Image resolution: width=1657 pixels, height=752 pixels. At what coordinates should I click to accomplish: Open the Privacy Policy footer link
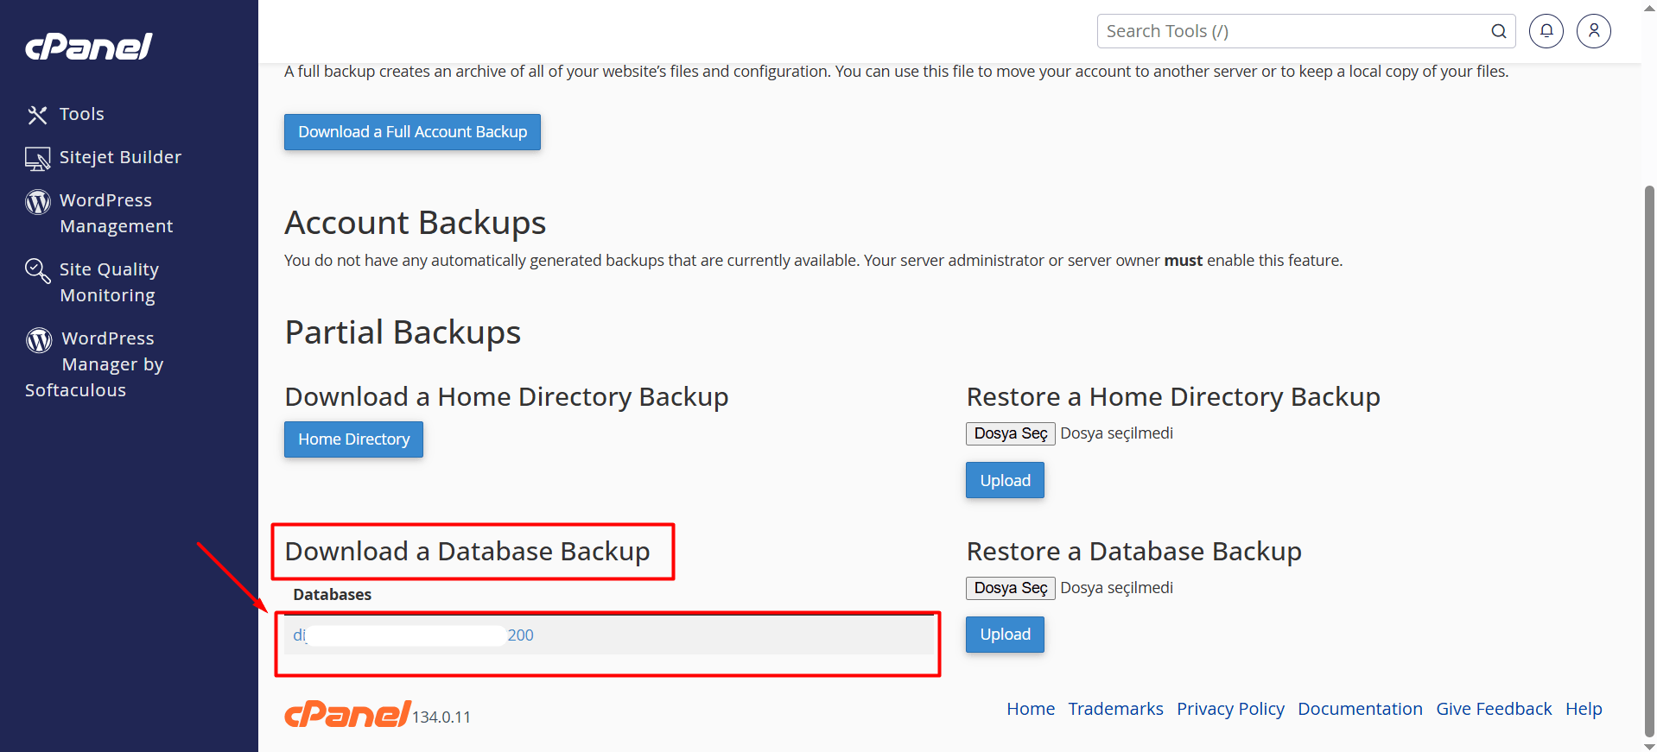pos(1229,709)
